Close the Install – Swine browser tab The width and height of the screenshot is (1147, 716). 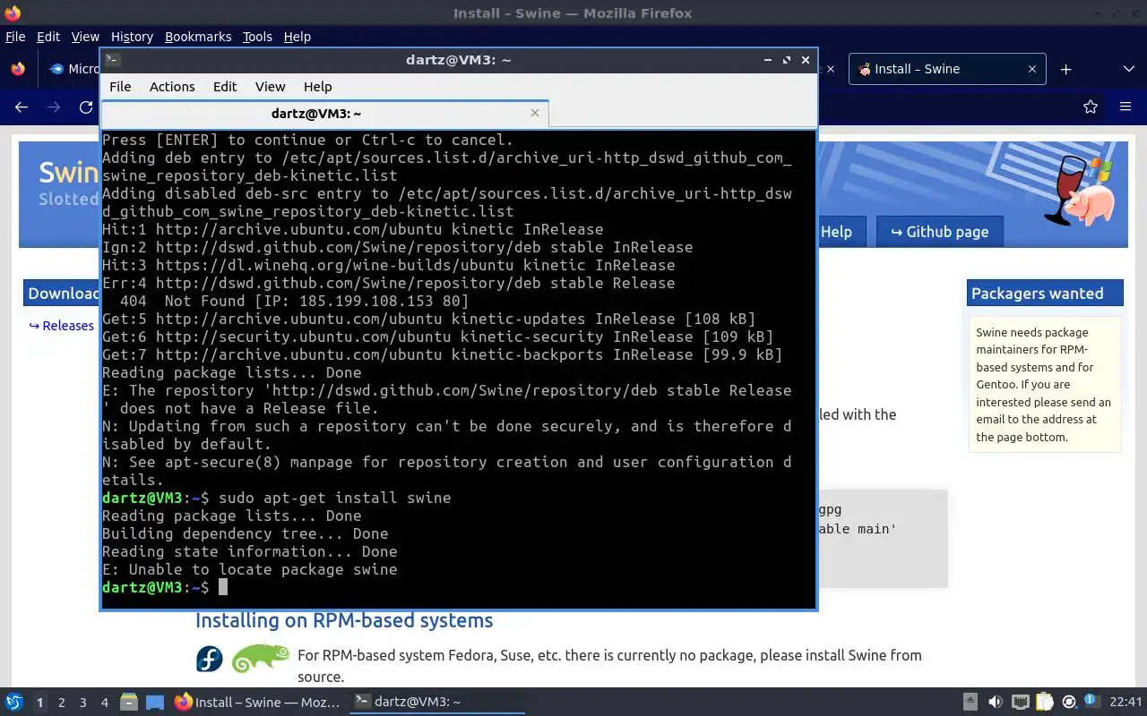(1031, 69)
